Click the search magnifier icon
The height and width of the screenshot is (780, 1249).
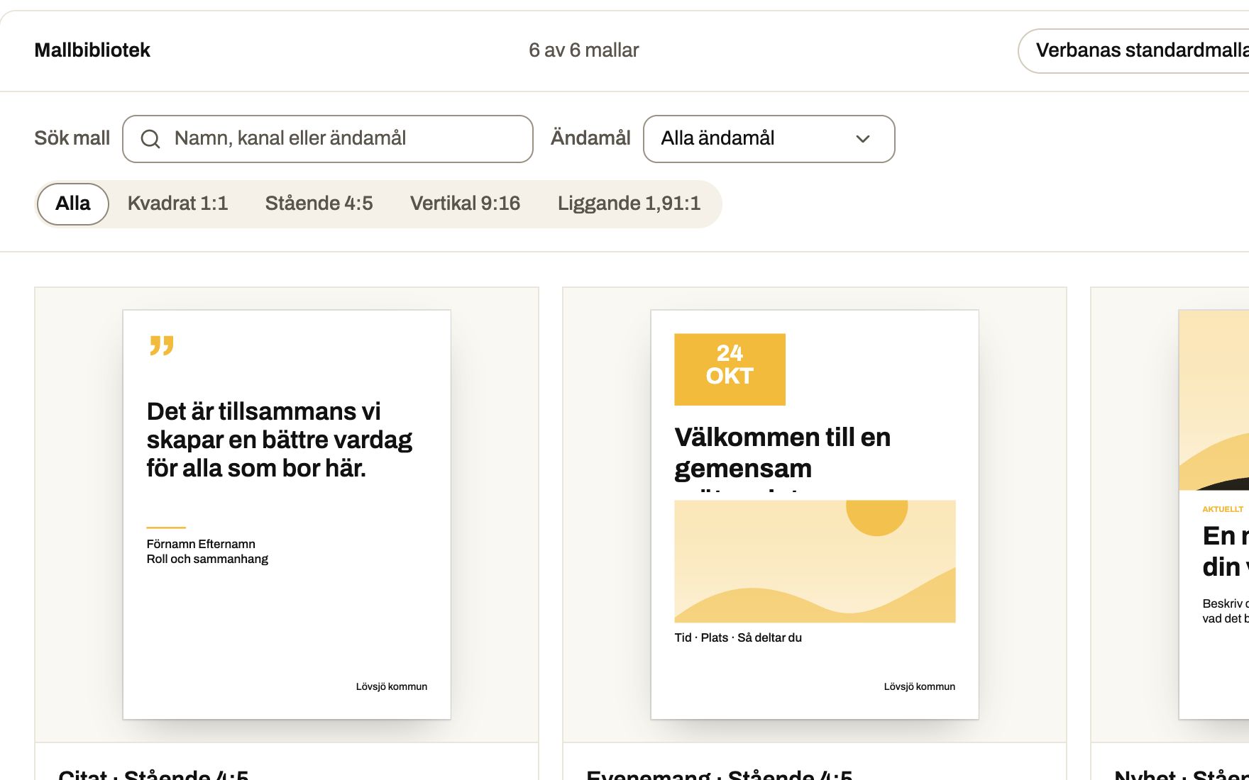(x=150, y=139)
